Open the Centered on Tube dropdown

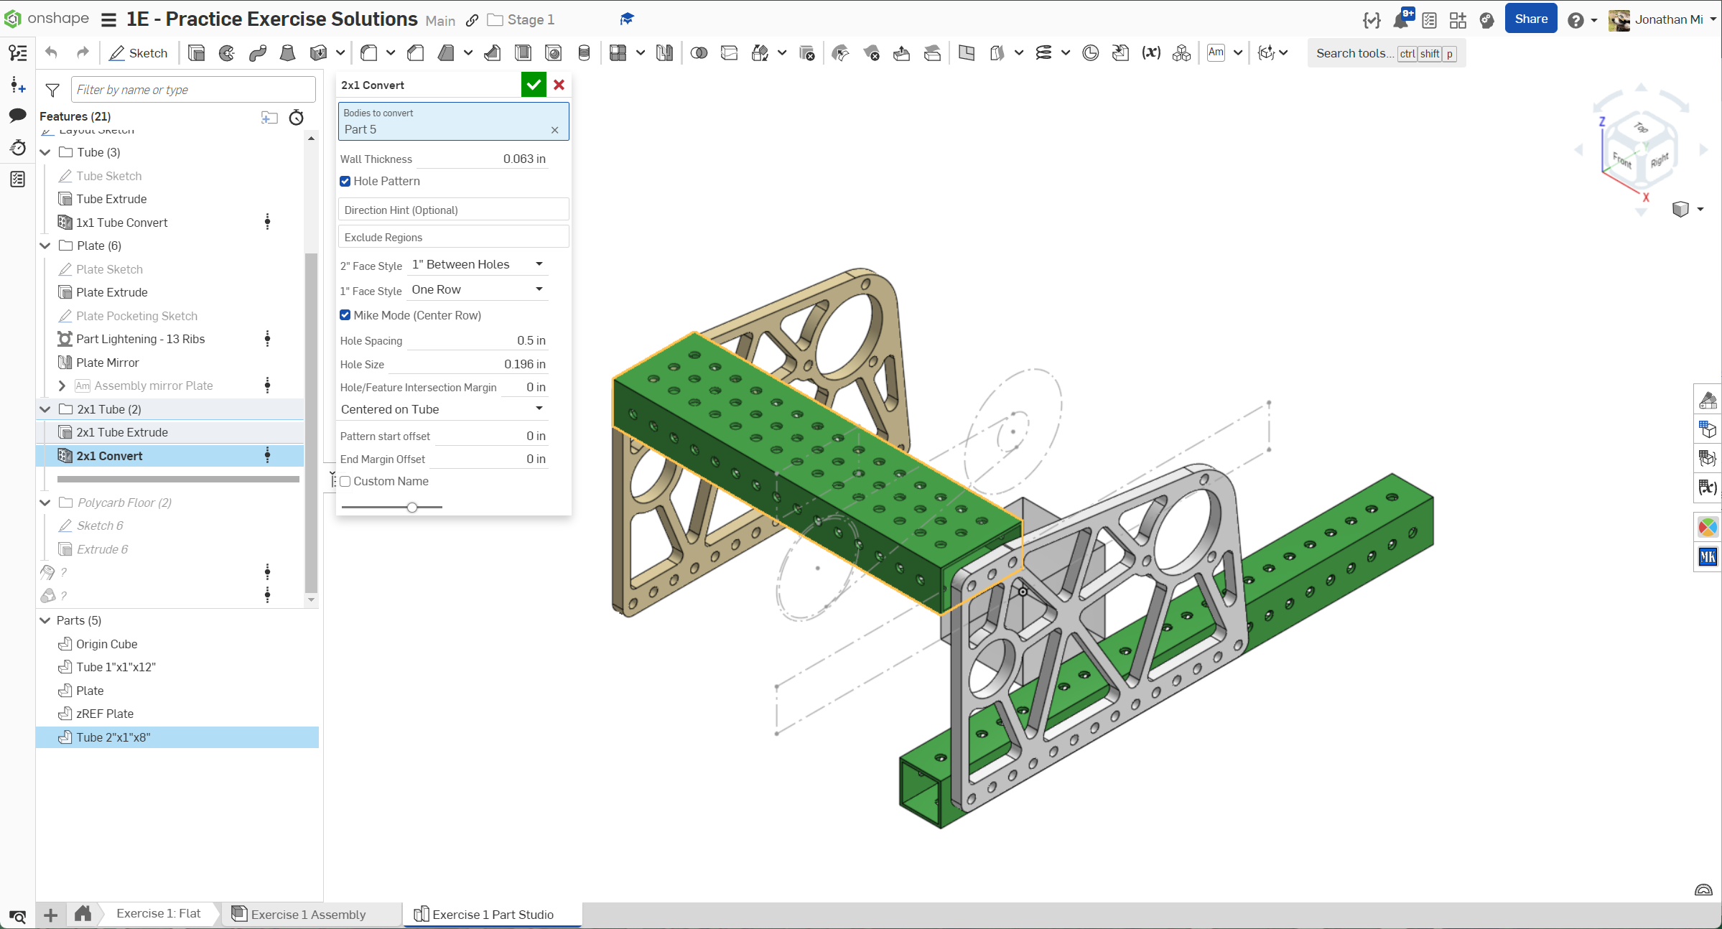click(442, 409)
